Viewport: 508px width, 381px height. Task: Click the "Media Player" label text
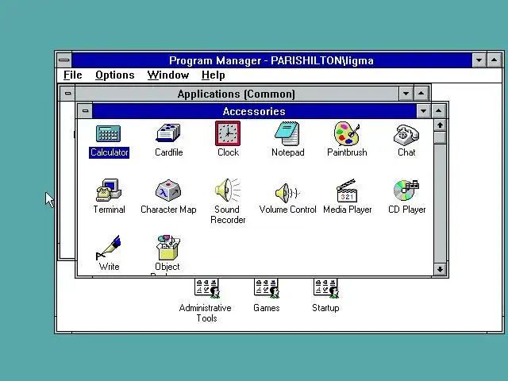point(348,210)
